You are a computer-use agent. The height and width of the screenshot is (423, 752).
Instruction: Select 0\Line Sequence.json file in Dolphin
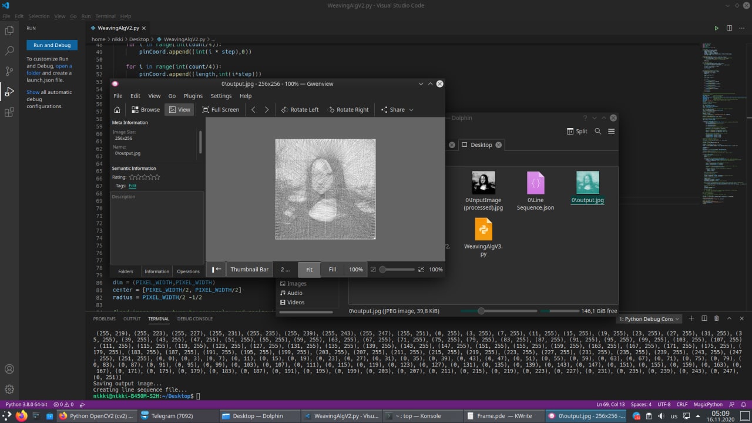535,191
